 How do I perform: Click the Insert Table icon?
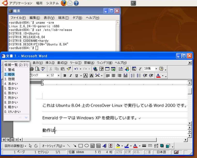click(107, 69)
